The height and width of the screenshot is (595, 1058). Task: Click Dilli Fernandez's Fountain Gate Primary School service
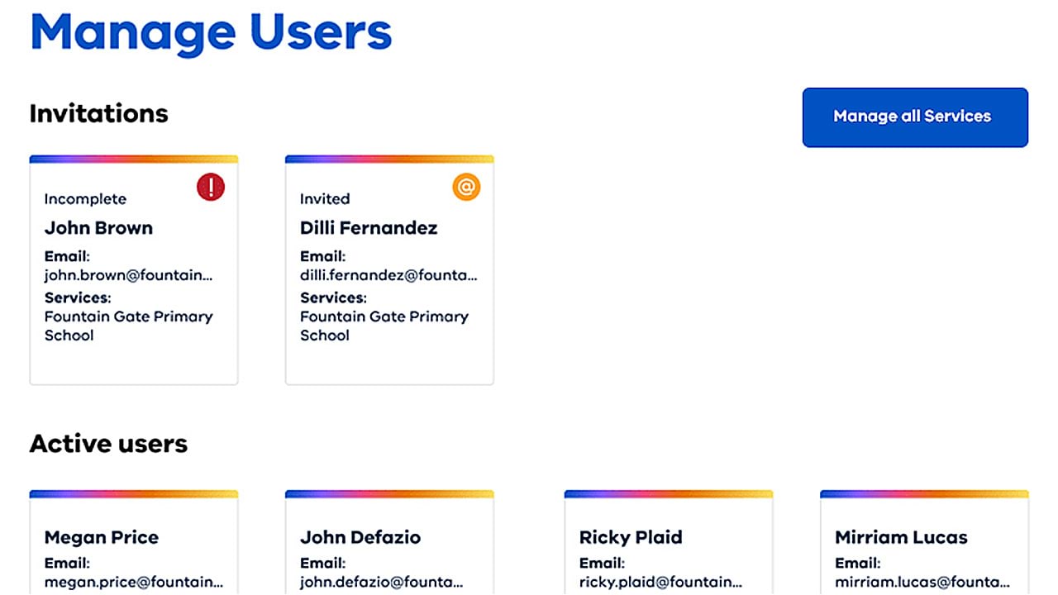[384, 326]
